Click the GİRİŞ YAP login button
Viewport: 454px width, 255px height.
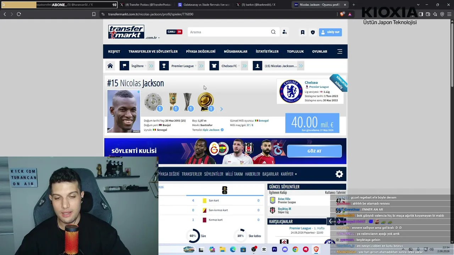[x=330, y=32]
